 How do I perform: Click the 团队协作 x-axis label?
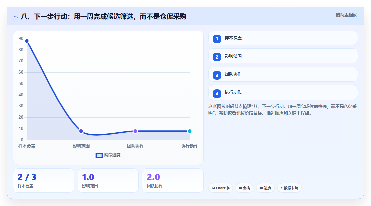(135, 146)
